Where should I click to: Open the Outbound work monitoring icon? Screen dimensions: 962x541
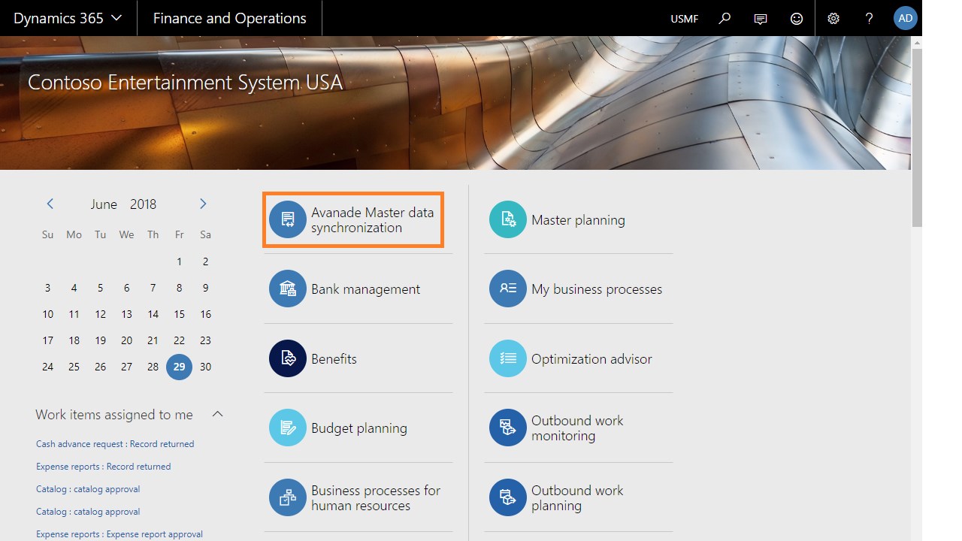[x=508, y=428]
